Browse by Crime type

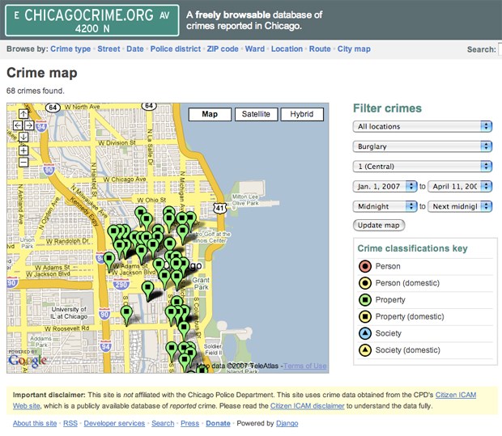[70, 49]
